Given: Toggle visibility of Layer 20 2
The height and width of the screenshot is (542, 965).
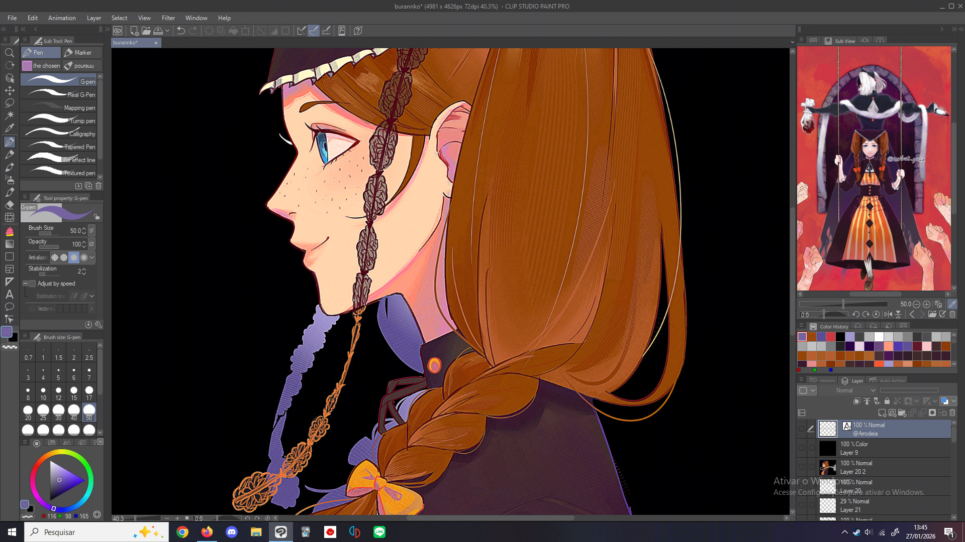Looking at the screenshot, I should [x=802, y=467].
